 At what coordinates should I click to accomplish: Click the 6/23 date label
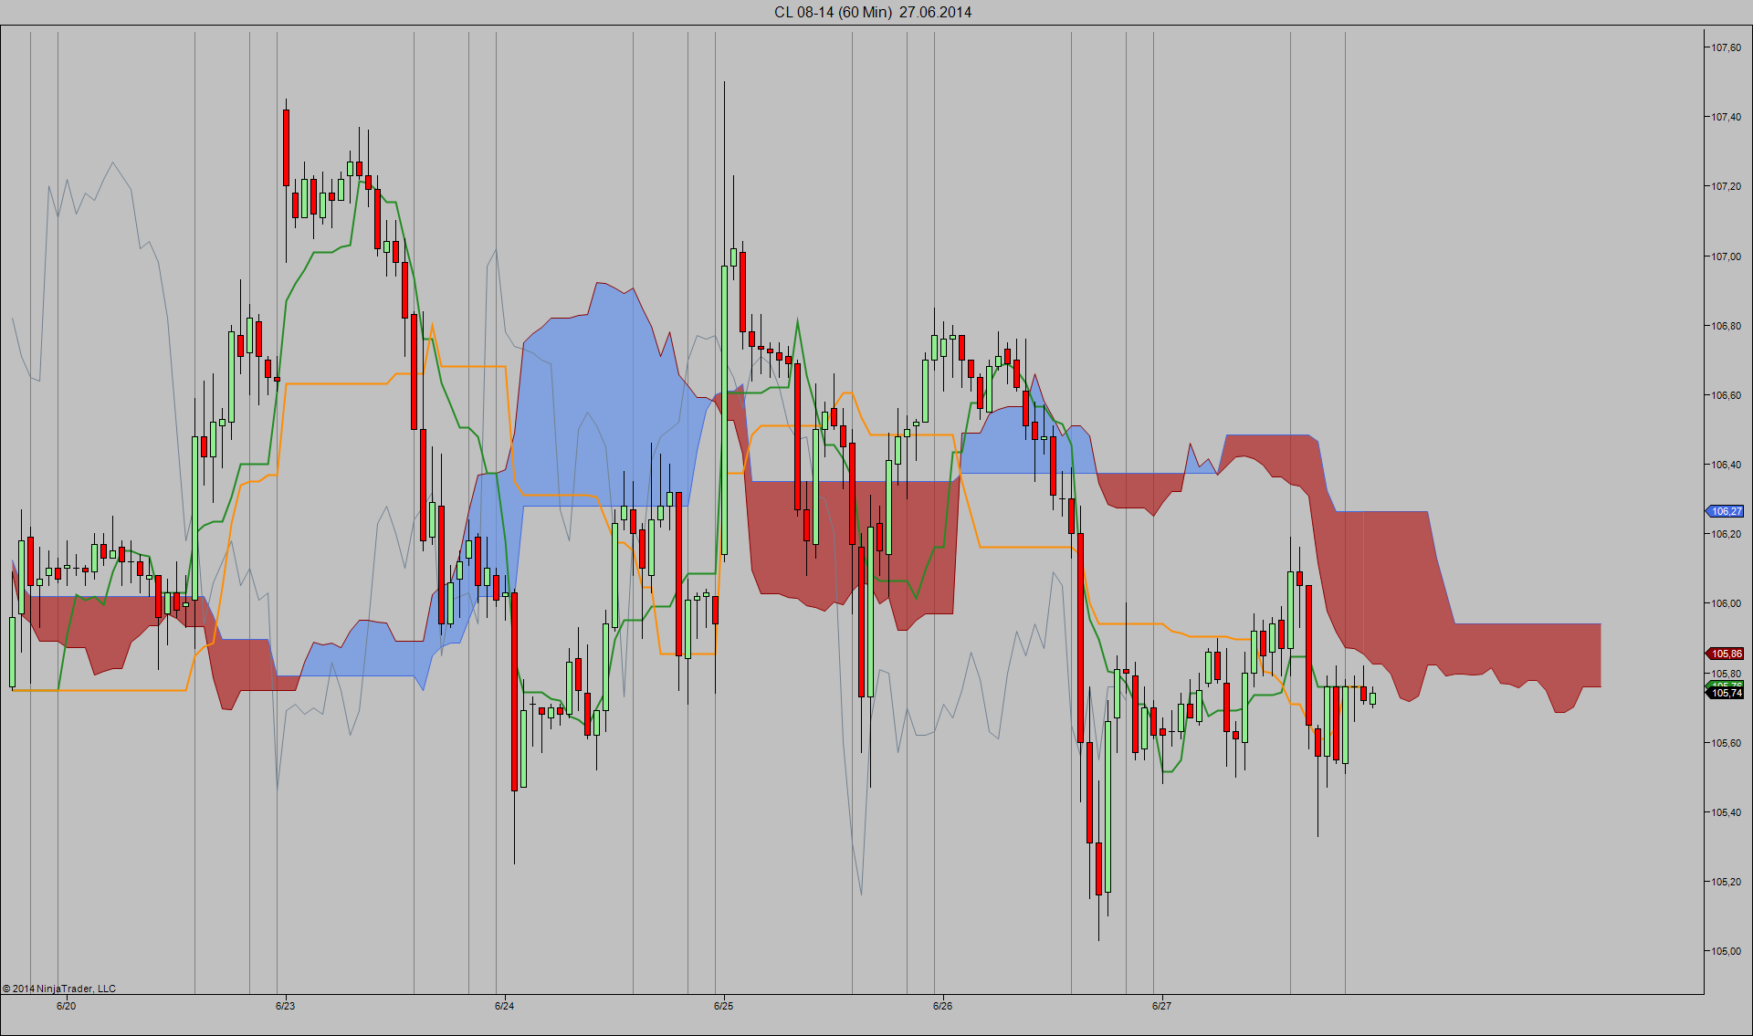pos(285,1006)
